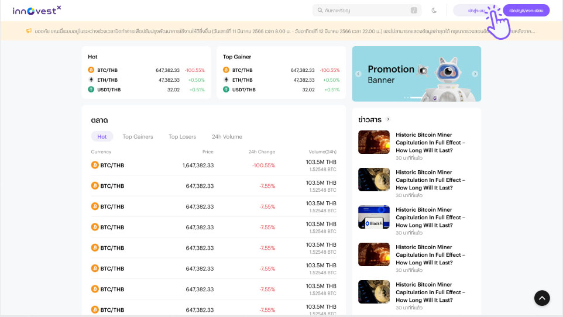Switch to the 24h Volume tab
Image resolution: width=563 pixels, height=317 pixels.
pos(227,136)
